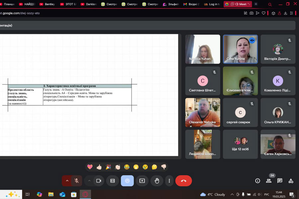Send the party popper reaction

click(x=108, y=167)
